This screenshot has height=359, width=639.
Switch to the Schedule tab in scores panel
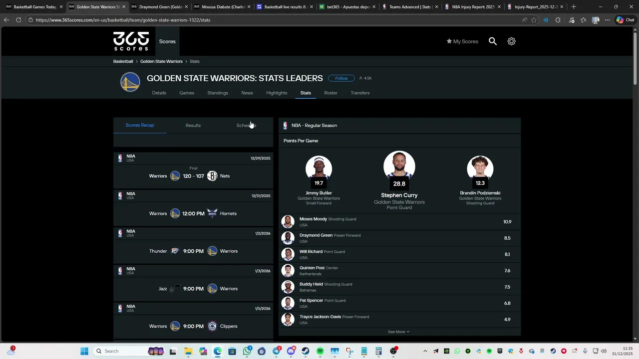[x=246, y=125]
